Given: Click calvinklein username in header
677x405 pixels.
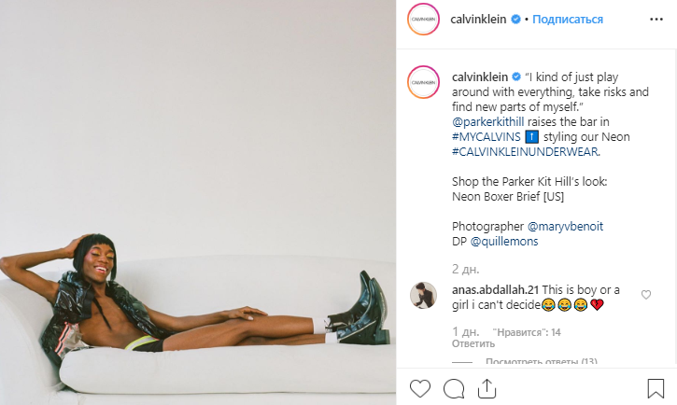Looking at the screenshot, I should coord(478,20).
